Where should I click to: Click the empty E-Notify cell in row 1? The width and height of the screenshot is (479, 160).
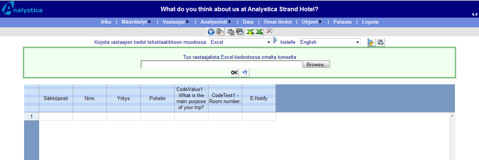(259, 117)
